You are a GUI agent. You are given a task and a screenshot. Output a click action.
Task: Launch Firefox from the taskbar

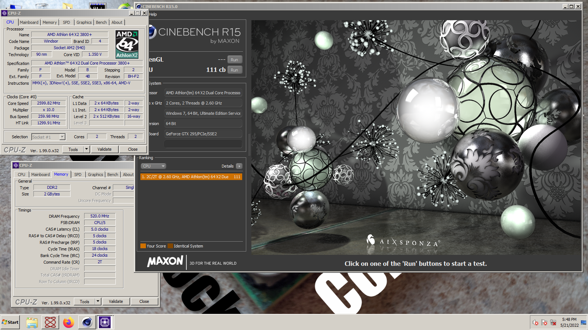[x=68, y=322]
